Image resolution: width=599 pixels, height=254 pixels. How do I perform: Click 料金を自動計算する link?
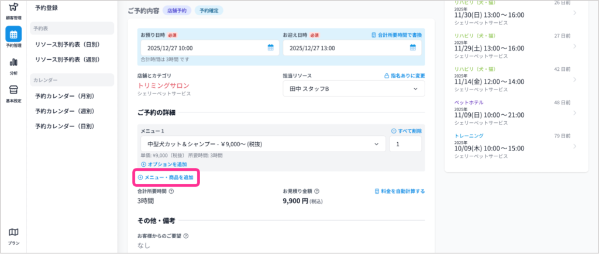400,191
